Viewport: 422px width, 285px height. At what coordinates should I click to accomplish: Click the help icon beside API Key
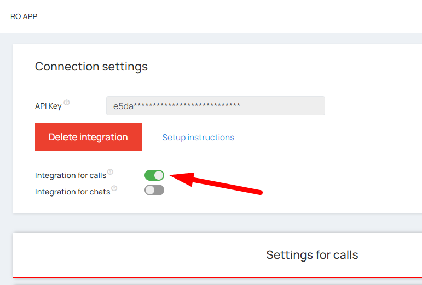pyautogui.click(x=67, y=103)
